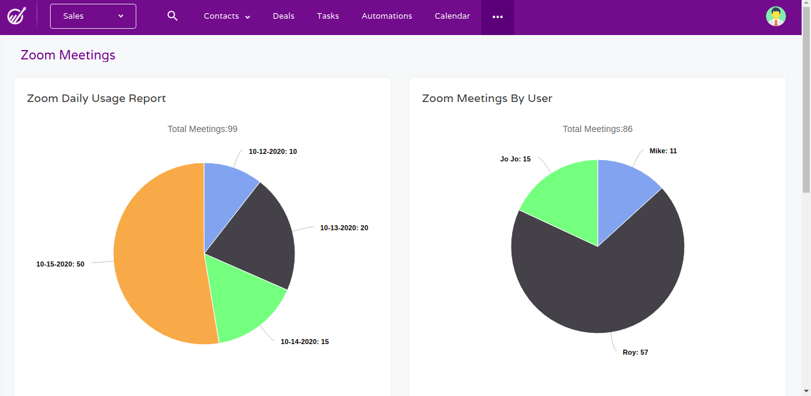Open the Tasks menu item
The image size is (811, 396).
(328, 16)
